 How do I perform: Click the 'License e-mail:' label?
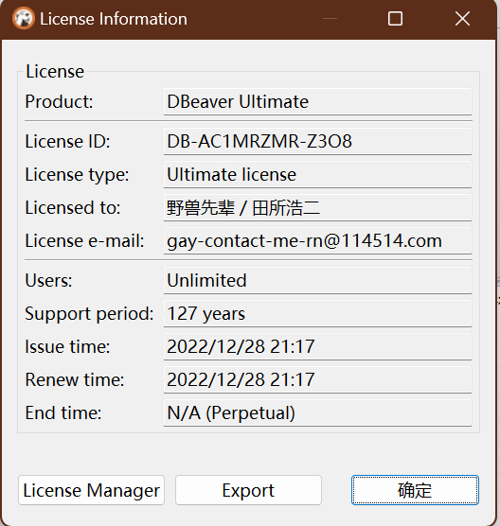tap(84, 241)
